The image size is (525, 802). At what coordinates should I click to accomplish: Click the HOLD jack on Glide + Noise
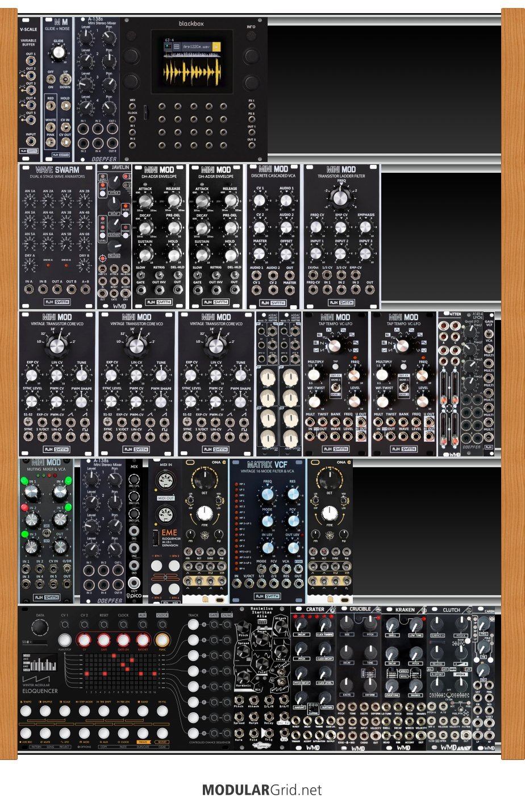(x=66, y=106)
